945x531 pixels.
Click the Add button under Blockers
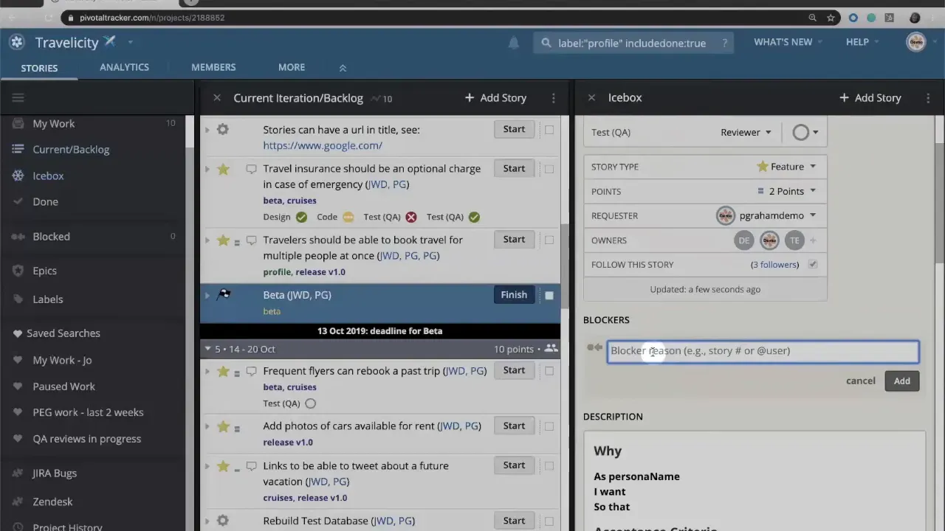(x=901, y=381)
